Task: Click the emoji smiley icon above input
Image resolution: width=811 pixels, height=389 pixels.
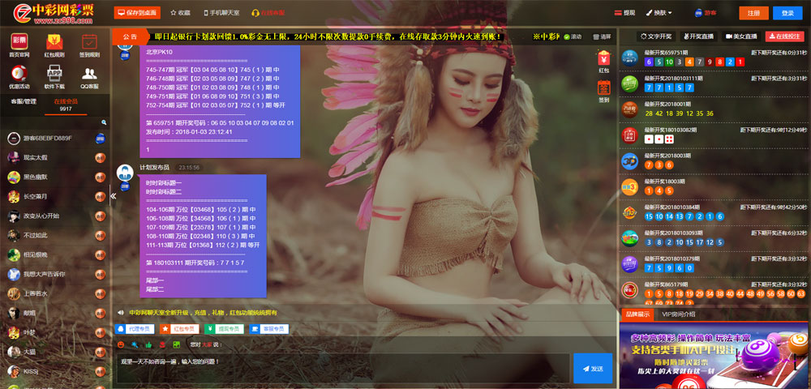Action: 121,344
